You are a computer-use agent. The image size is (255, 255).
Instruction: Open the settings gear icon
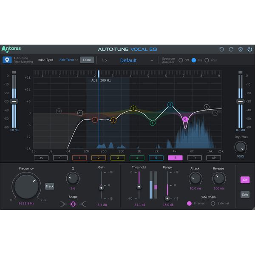[241, 49]
